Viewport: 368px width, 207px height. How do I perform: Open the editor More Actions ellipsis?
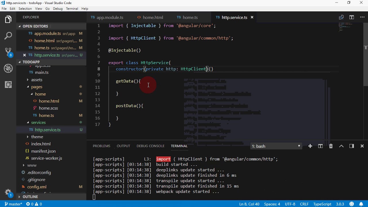362,18
